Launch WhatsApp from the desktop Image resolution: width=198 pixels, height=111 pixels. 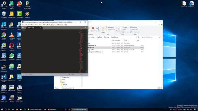[x=12, y=57]
